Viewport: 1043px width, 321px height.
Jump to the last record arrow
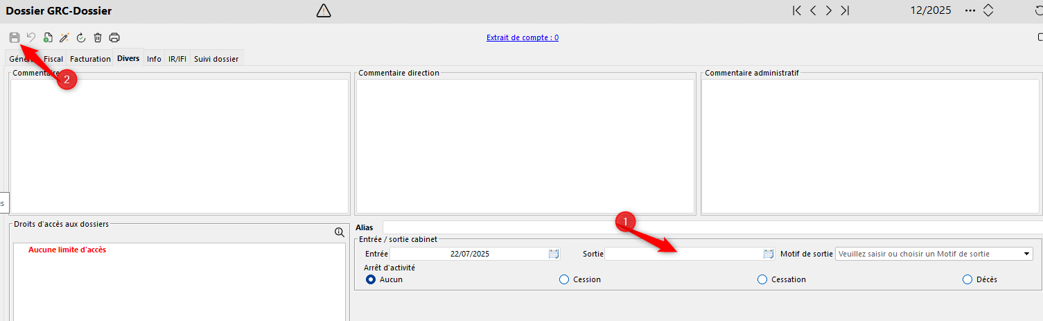coord(845,10)
